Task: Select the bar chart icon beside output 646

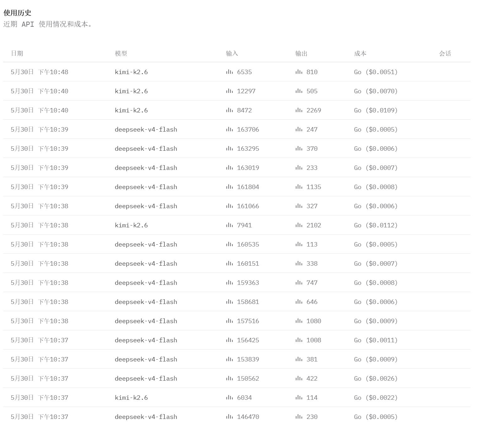Action: [299, 302]
